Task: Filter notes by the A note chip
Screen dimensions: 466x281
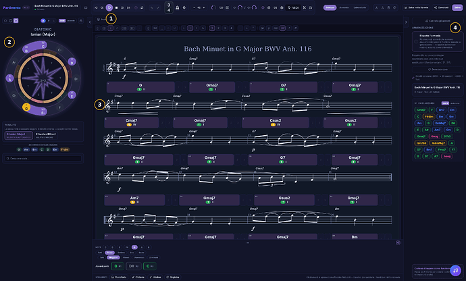Action: [141, 247]
